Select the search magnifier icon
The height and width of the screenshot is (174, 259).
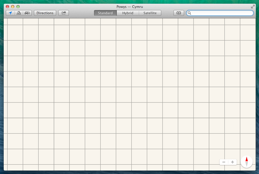tap(189, 13)
